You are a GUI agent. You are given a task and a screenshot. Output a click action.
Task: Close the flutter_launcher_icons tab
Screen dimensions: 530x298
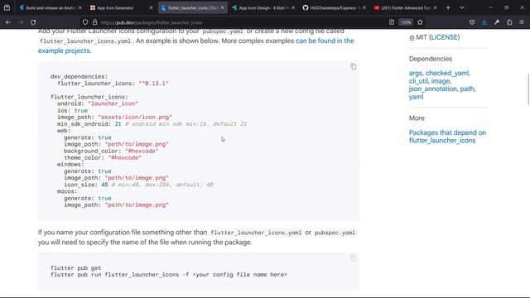(x=222, y=7)
